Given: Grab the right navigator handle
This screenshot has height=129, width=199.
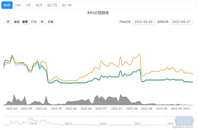Looking at the screenshot, I should click(x=193, y=121).
